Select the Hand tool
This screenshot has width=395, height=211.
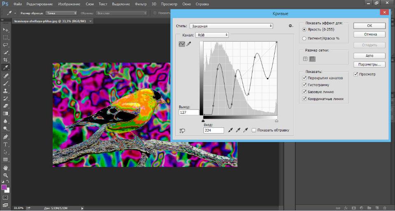[6, 168]
